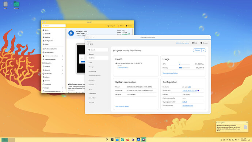Click the back arrow in Cockpit title bar
This screenshot has width=252, height=142.
(x=87, y=37)
